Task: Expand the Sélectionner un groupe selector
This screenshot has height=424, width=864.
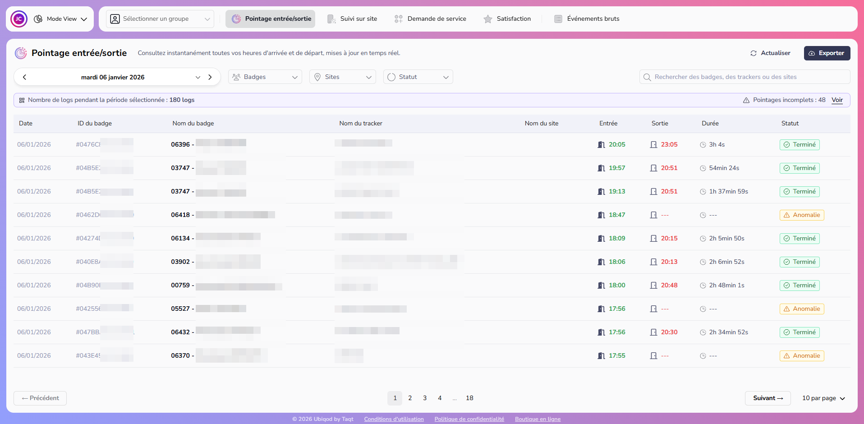Action: coord(160,19)
